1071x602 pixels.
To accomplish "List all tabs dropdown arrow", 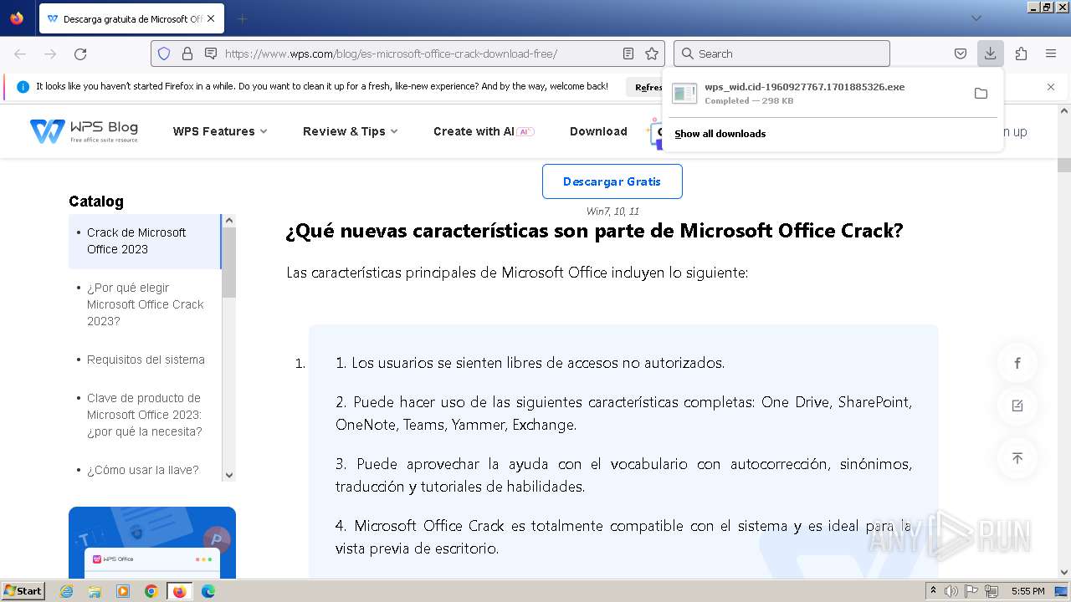I will [976, 18].
